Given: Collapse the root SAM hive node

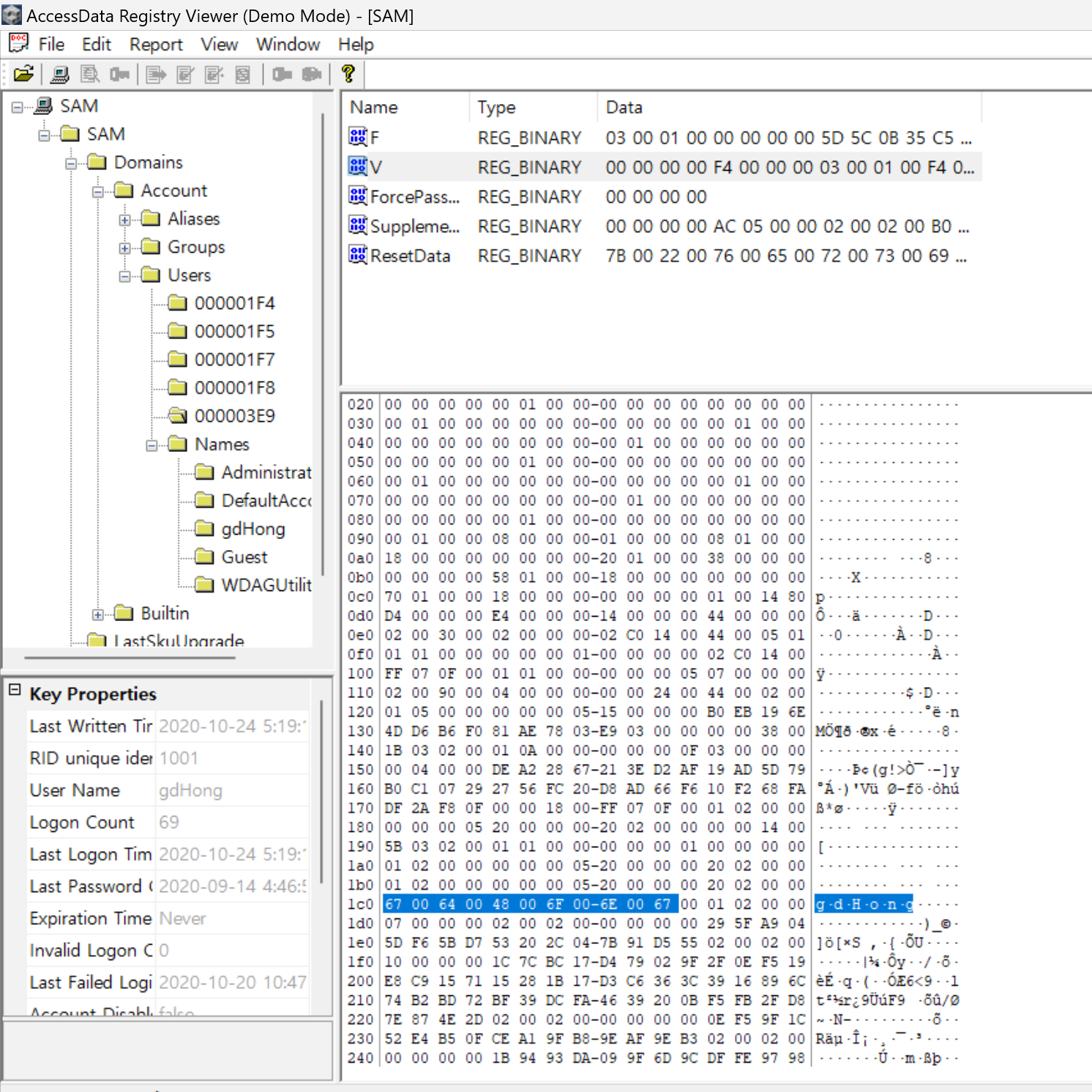Looking at the screenshot, I should tap(17, 107).
